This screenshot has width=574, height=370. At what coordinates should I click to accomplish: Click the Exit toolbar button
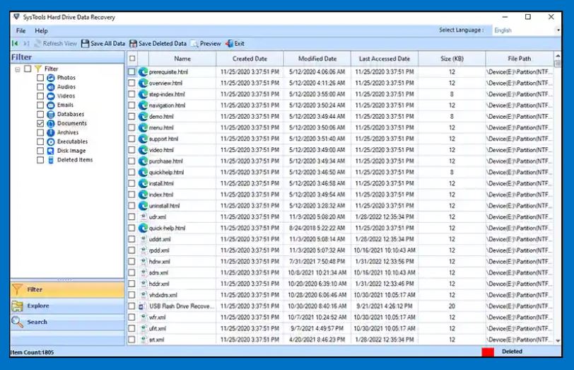pos(235,44)
